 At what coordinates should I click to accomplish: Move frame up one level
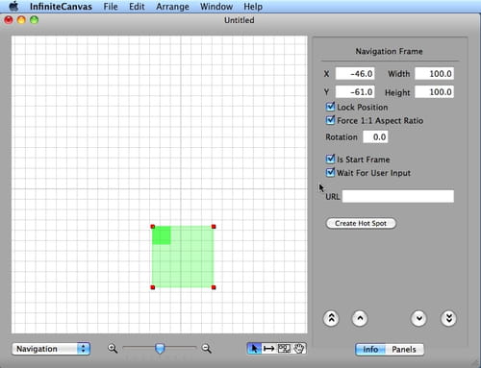[360, 318]
